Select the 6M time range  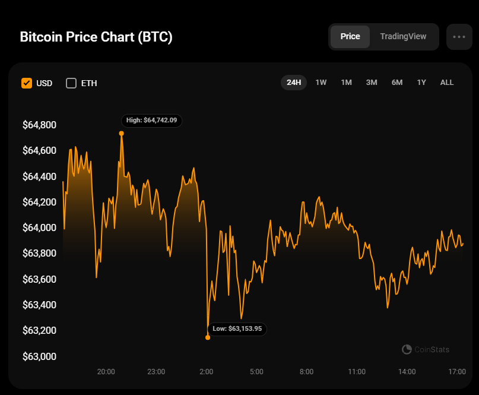tap(397, 83)
